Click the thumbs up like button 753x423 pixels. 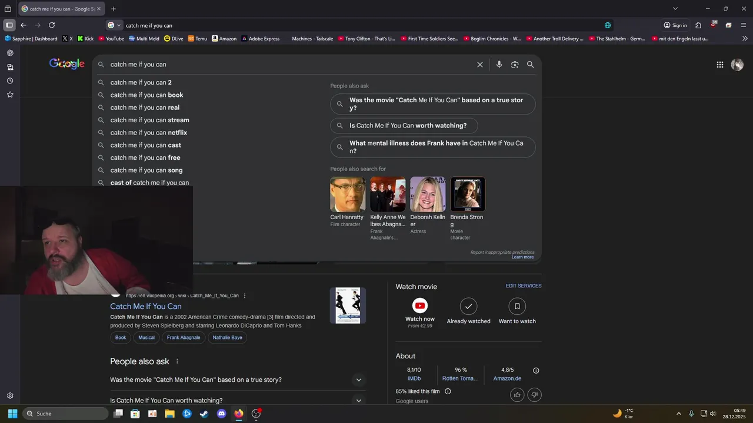[517, 395]
